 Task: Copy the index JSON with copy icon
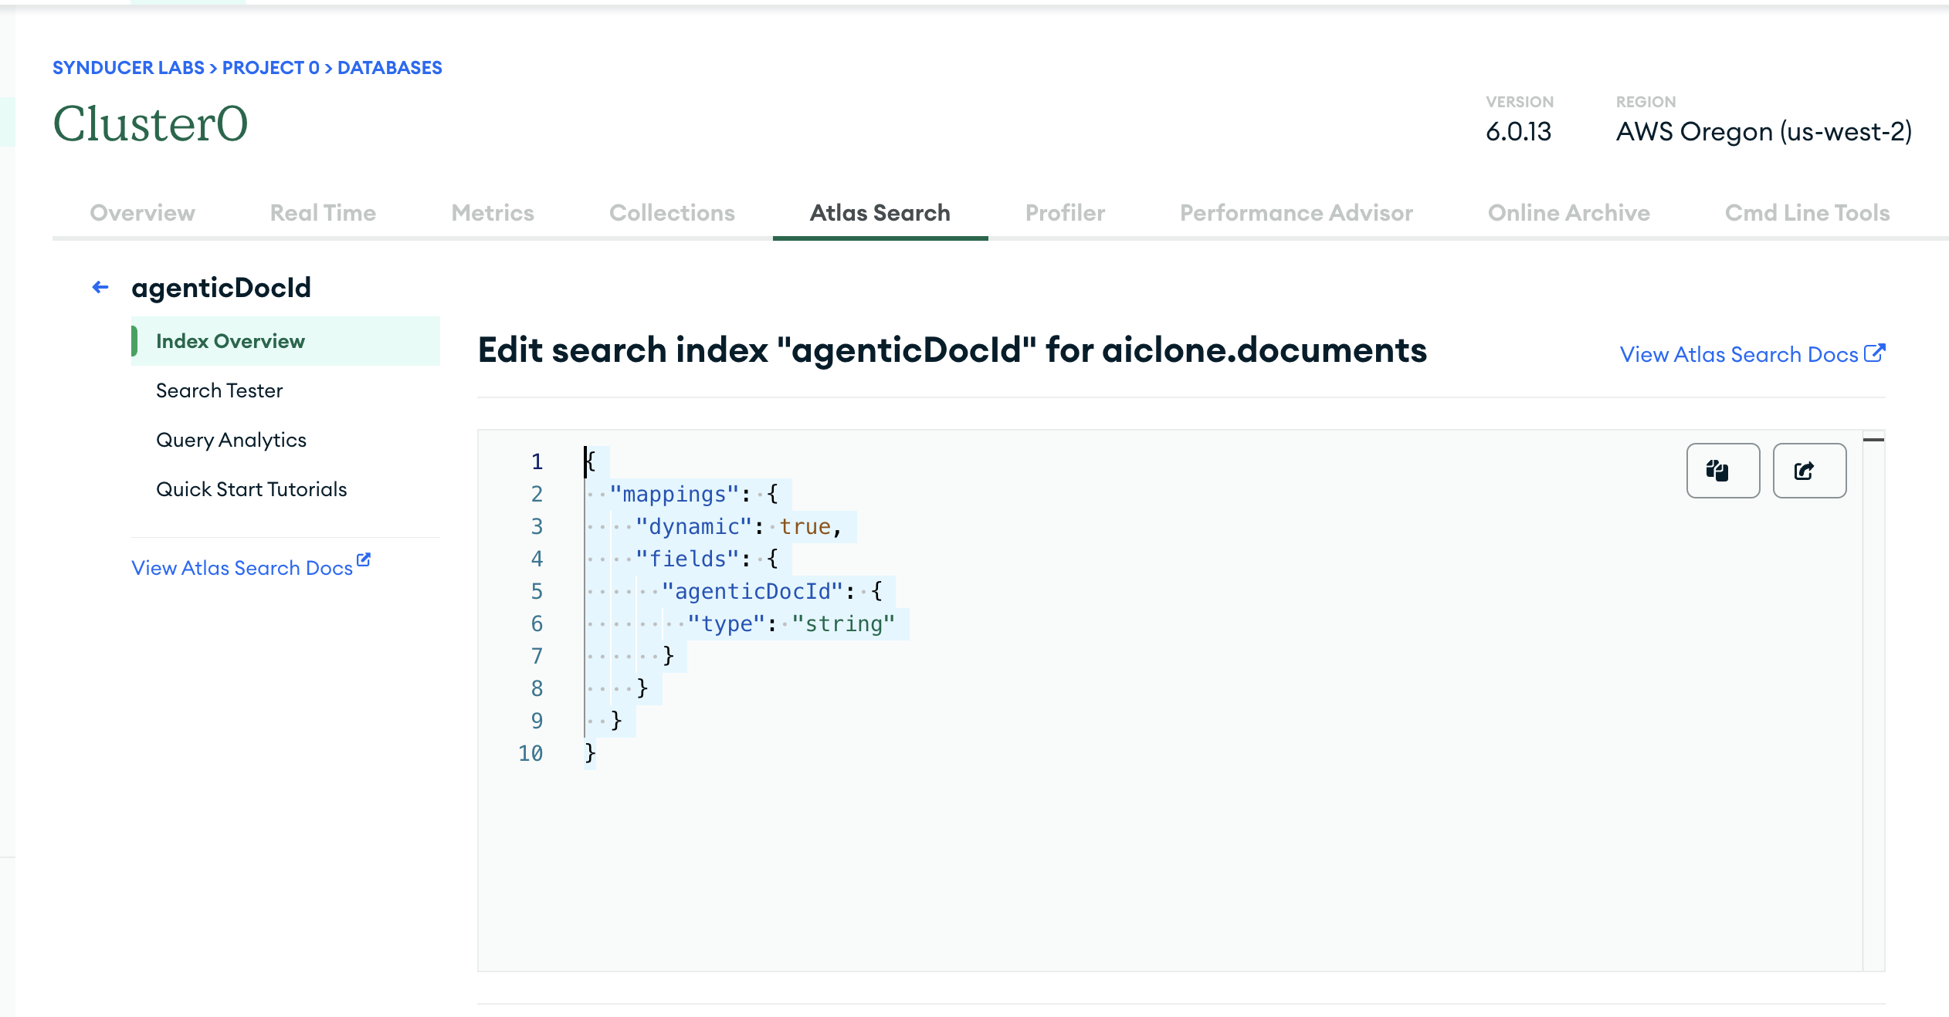click(x=1723, y=471)
